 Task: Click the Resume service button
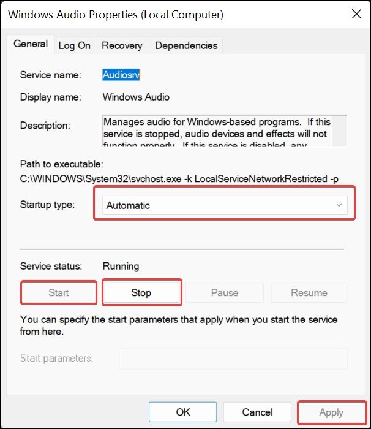309,293
